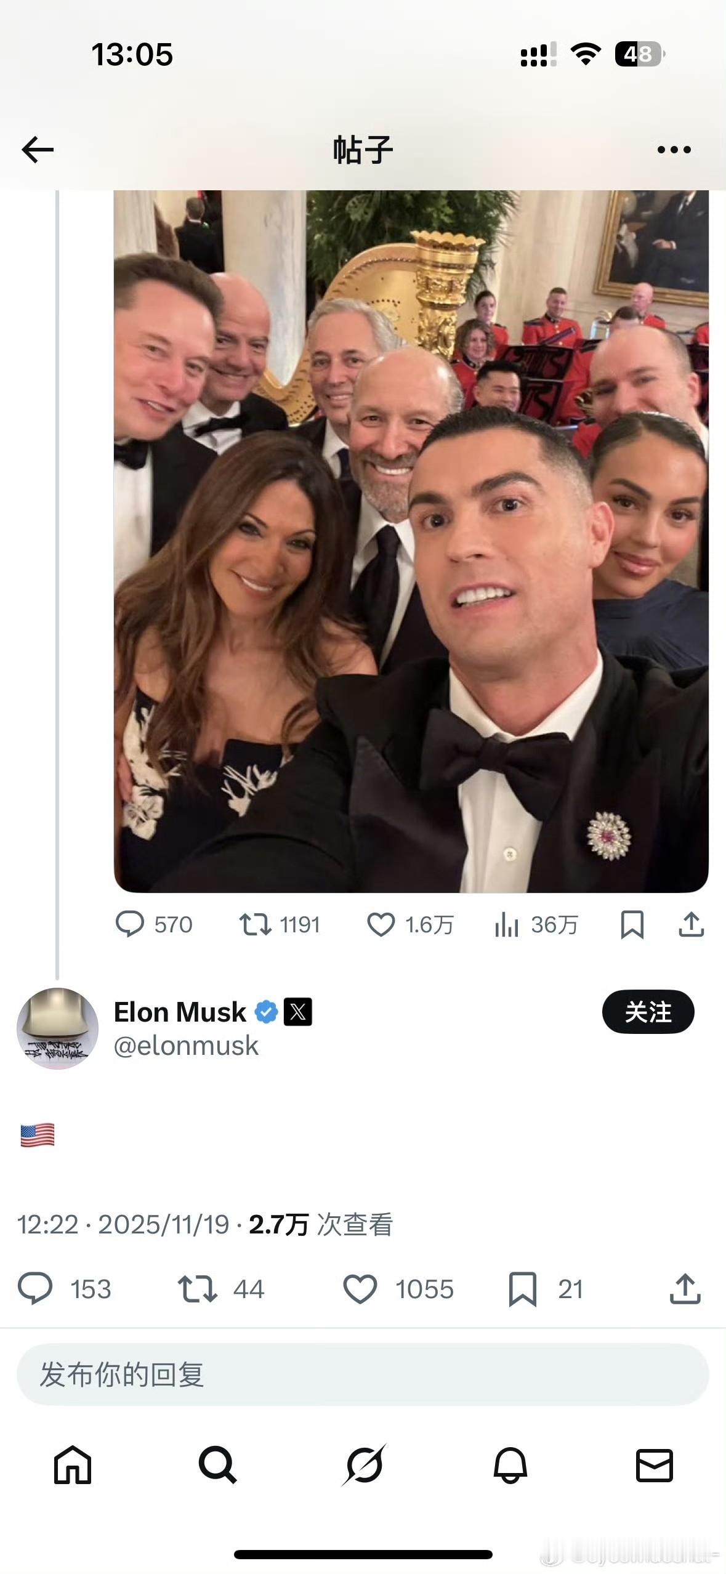The image size is (726, 1574).
Task: Reply to the quoted post with 570 comments
Action: (130, 924)
